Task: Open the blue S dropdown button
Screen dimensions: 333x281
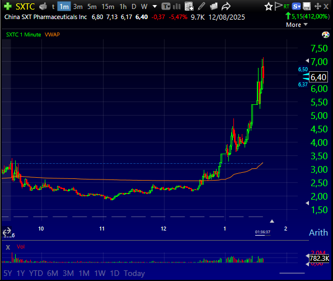Action: coord(296,7)
